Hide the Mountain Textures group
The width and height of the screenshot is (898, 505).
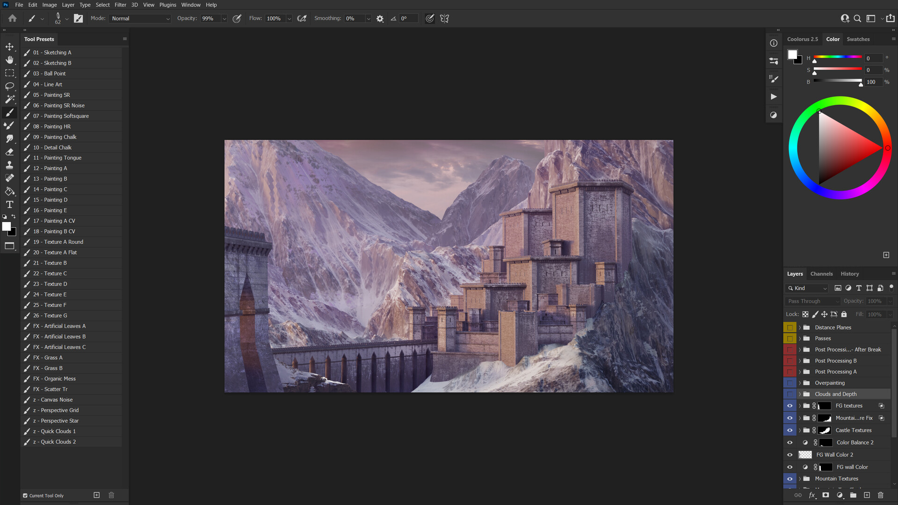[x=790, y=478]
